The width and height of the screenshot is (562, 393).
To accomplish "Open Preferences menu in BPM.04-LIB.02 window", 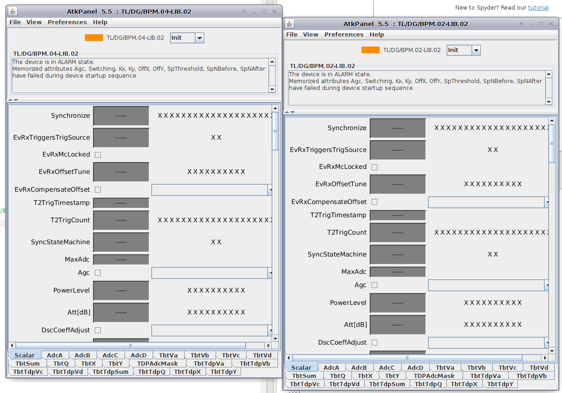I will [67, 22].
